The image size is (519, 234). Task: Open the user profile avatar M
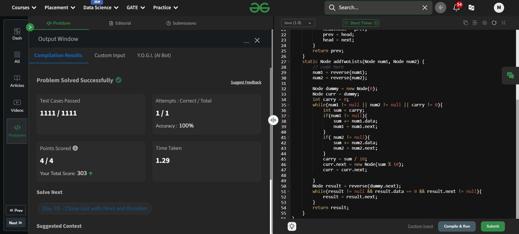499,7
